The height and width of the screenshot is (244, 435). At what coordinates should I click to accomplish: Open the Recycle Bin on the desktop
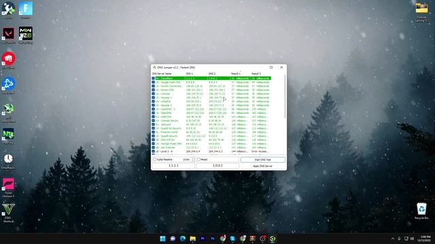[x=421, y=210]
